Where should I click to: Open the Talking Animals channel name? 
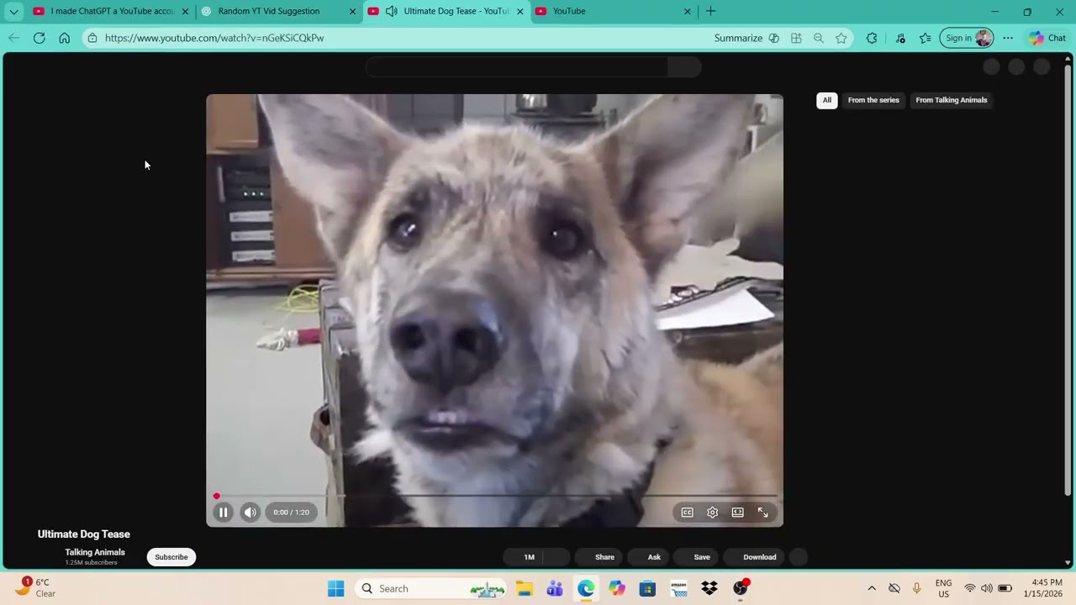pos(95,552)
